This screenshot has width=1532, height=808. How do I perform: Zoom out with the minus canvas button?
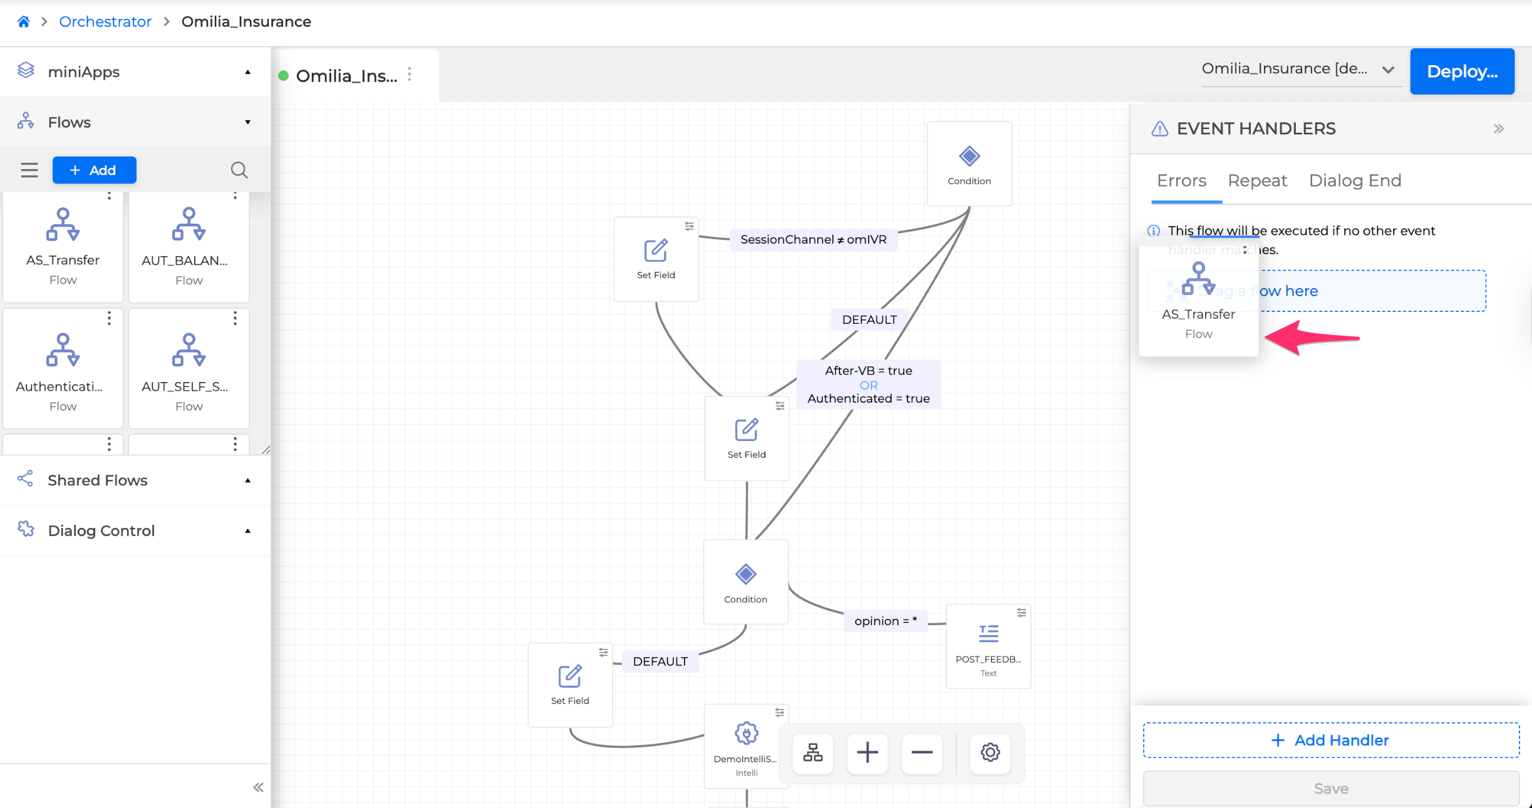pyautogui.click(x=921, y=752)
